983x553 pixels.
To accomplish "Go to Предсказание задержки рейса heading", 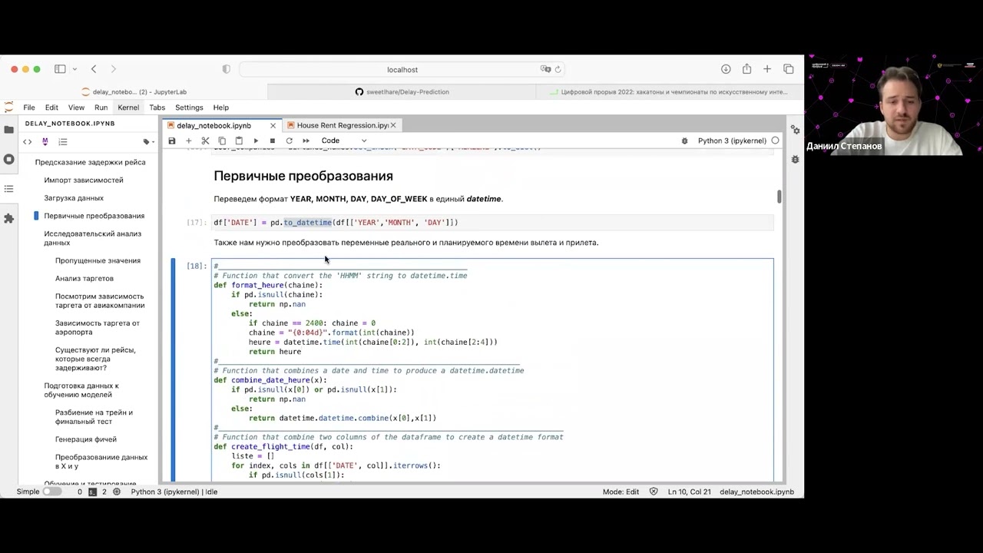I will point(90,162).
